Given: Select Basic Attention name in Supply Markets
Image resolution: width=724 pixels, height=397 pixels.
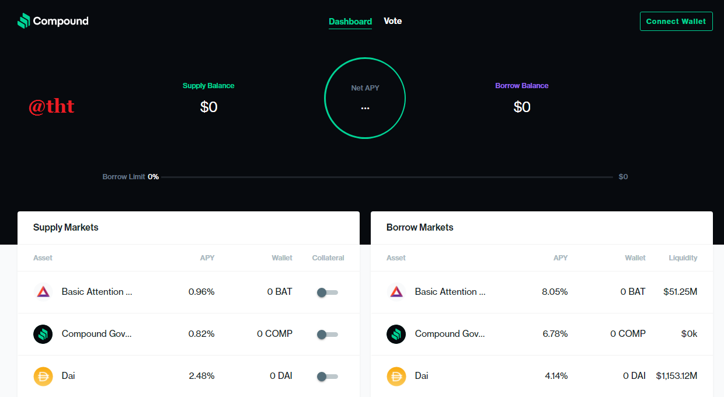Looking at the screenshot, I should (97, 292).
